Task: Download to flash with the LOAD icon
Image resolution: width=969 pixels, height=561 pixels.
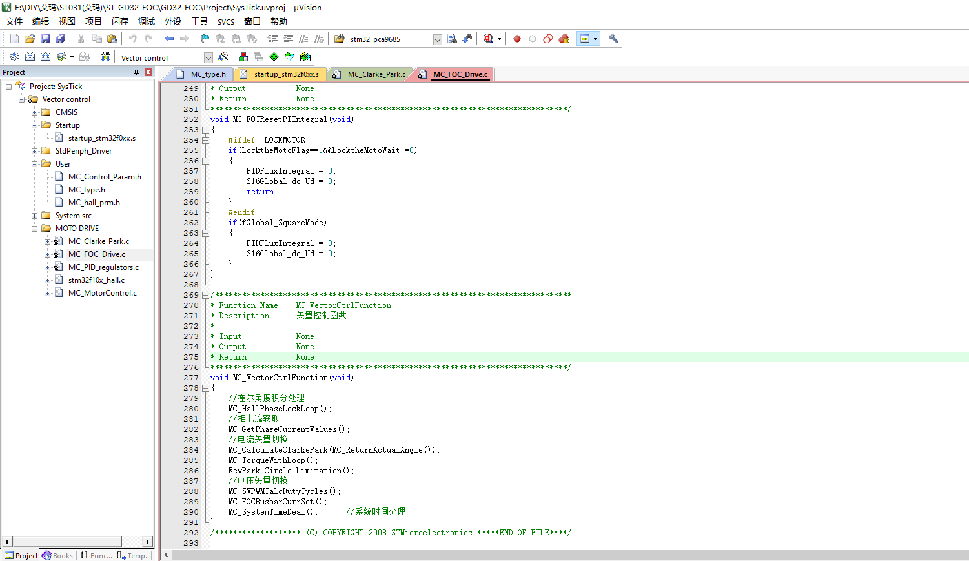Action: point(105,57)
